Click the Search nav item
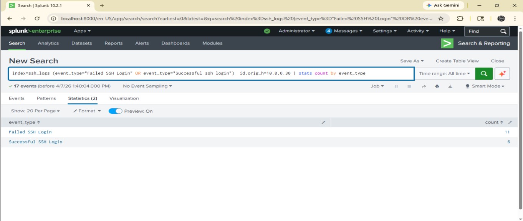 17,43
